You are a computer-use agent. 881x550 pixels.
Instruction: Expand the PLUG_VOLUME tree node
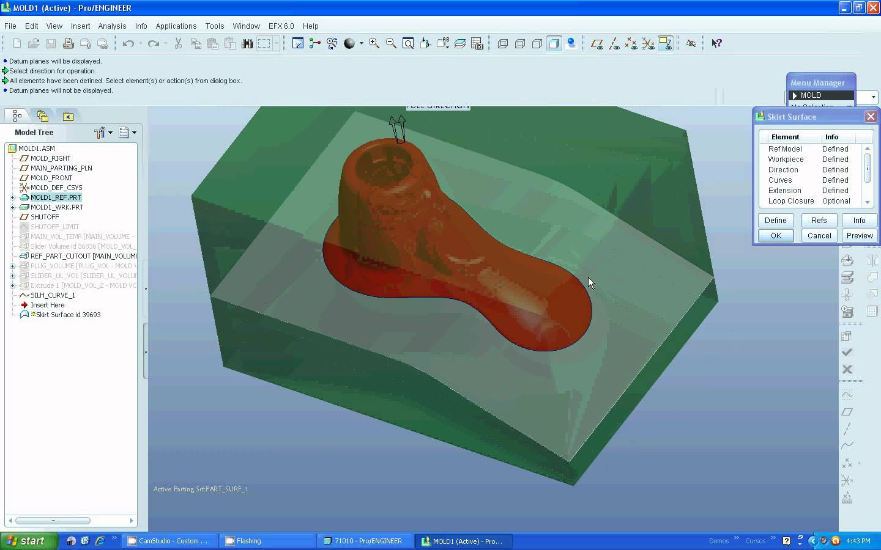pos(13,266)
